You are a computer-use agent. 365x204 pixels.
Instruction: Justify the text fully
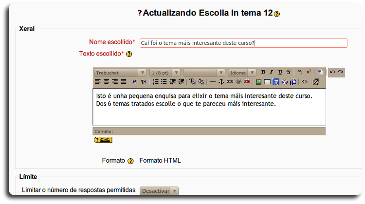pos(124,82)
